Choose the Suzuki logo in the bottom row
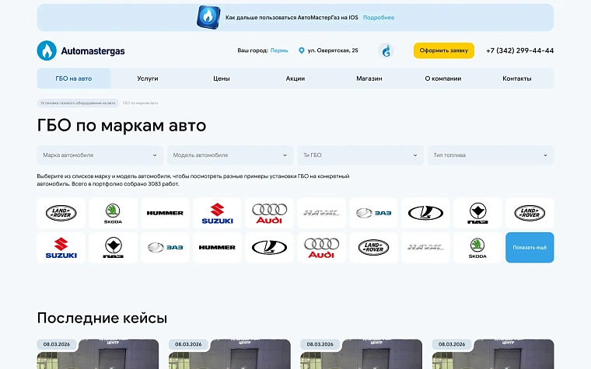591x369 pixels. pos(61,247)
